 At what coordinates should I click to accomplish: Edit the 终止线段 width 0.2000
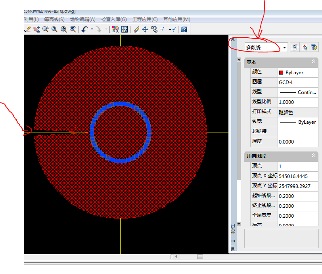click(x=298, y=206)
